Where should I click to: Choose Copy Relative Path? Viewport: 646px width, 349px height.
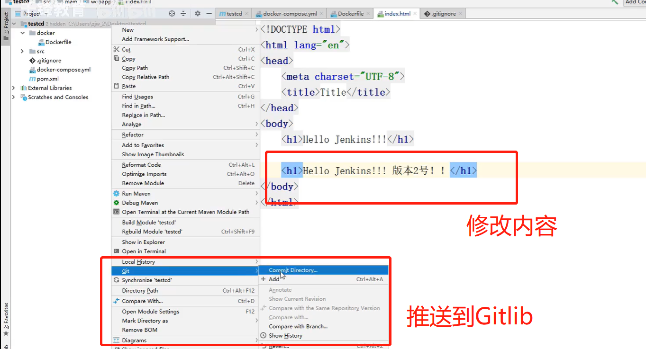click(x=186, y=77)
